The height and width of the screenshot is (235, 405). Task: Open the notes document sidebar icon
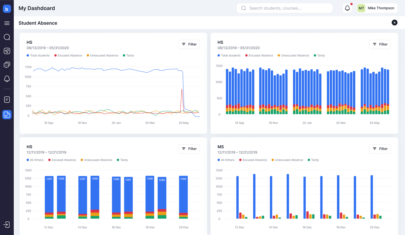click(x=7, y=100)
